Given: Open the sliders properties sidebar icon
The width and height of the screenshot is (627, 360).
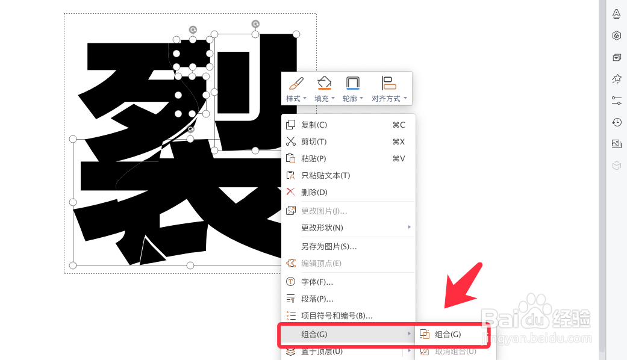Looking at the screenshot, I should coord(617,101).
